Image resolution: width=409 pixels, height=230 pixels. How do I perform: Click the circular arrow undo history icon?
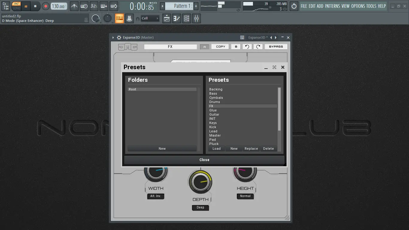click(x=294, y=6)
